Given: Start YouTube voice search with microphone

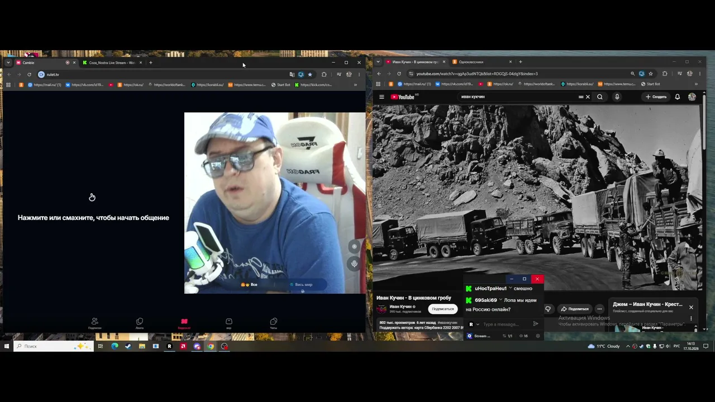Looking at the screenshot, I should [617, 97].
